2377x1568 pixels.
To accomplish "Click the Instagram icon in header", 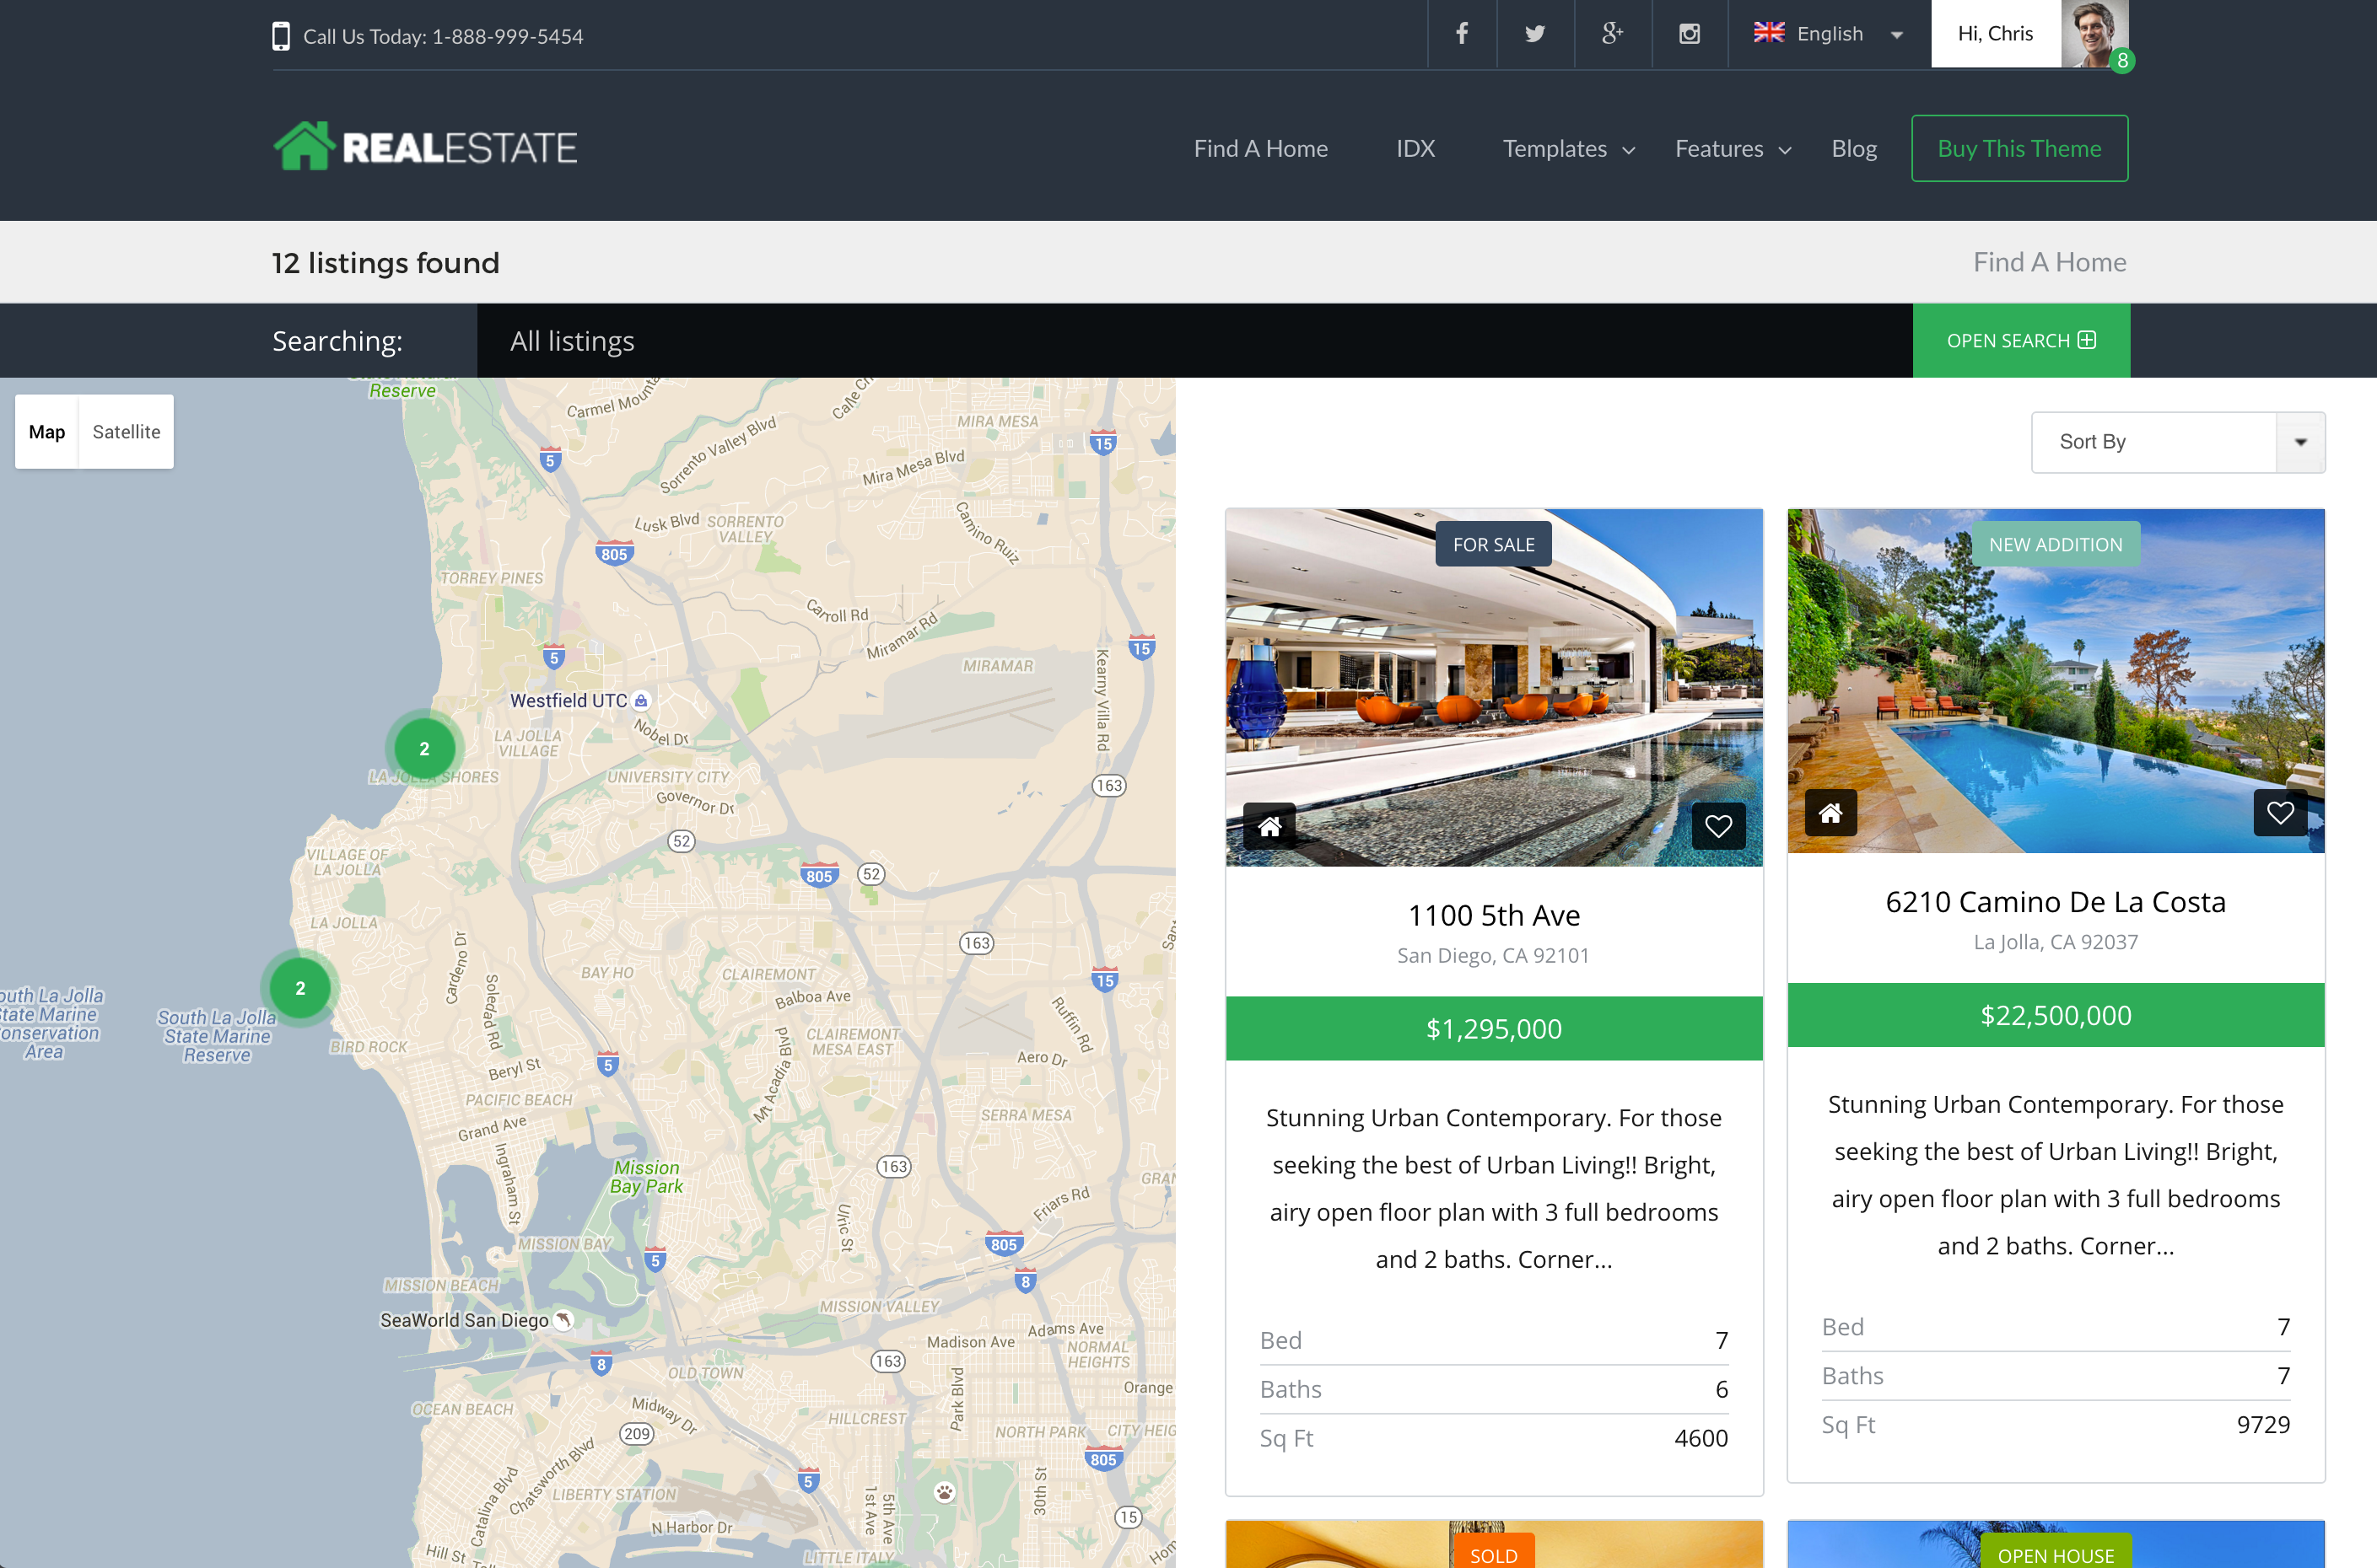I will [x=1690, y=34].
